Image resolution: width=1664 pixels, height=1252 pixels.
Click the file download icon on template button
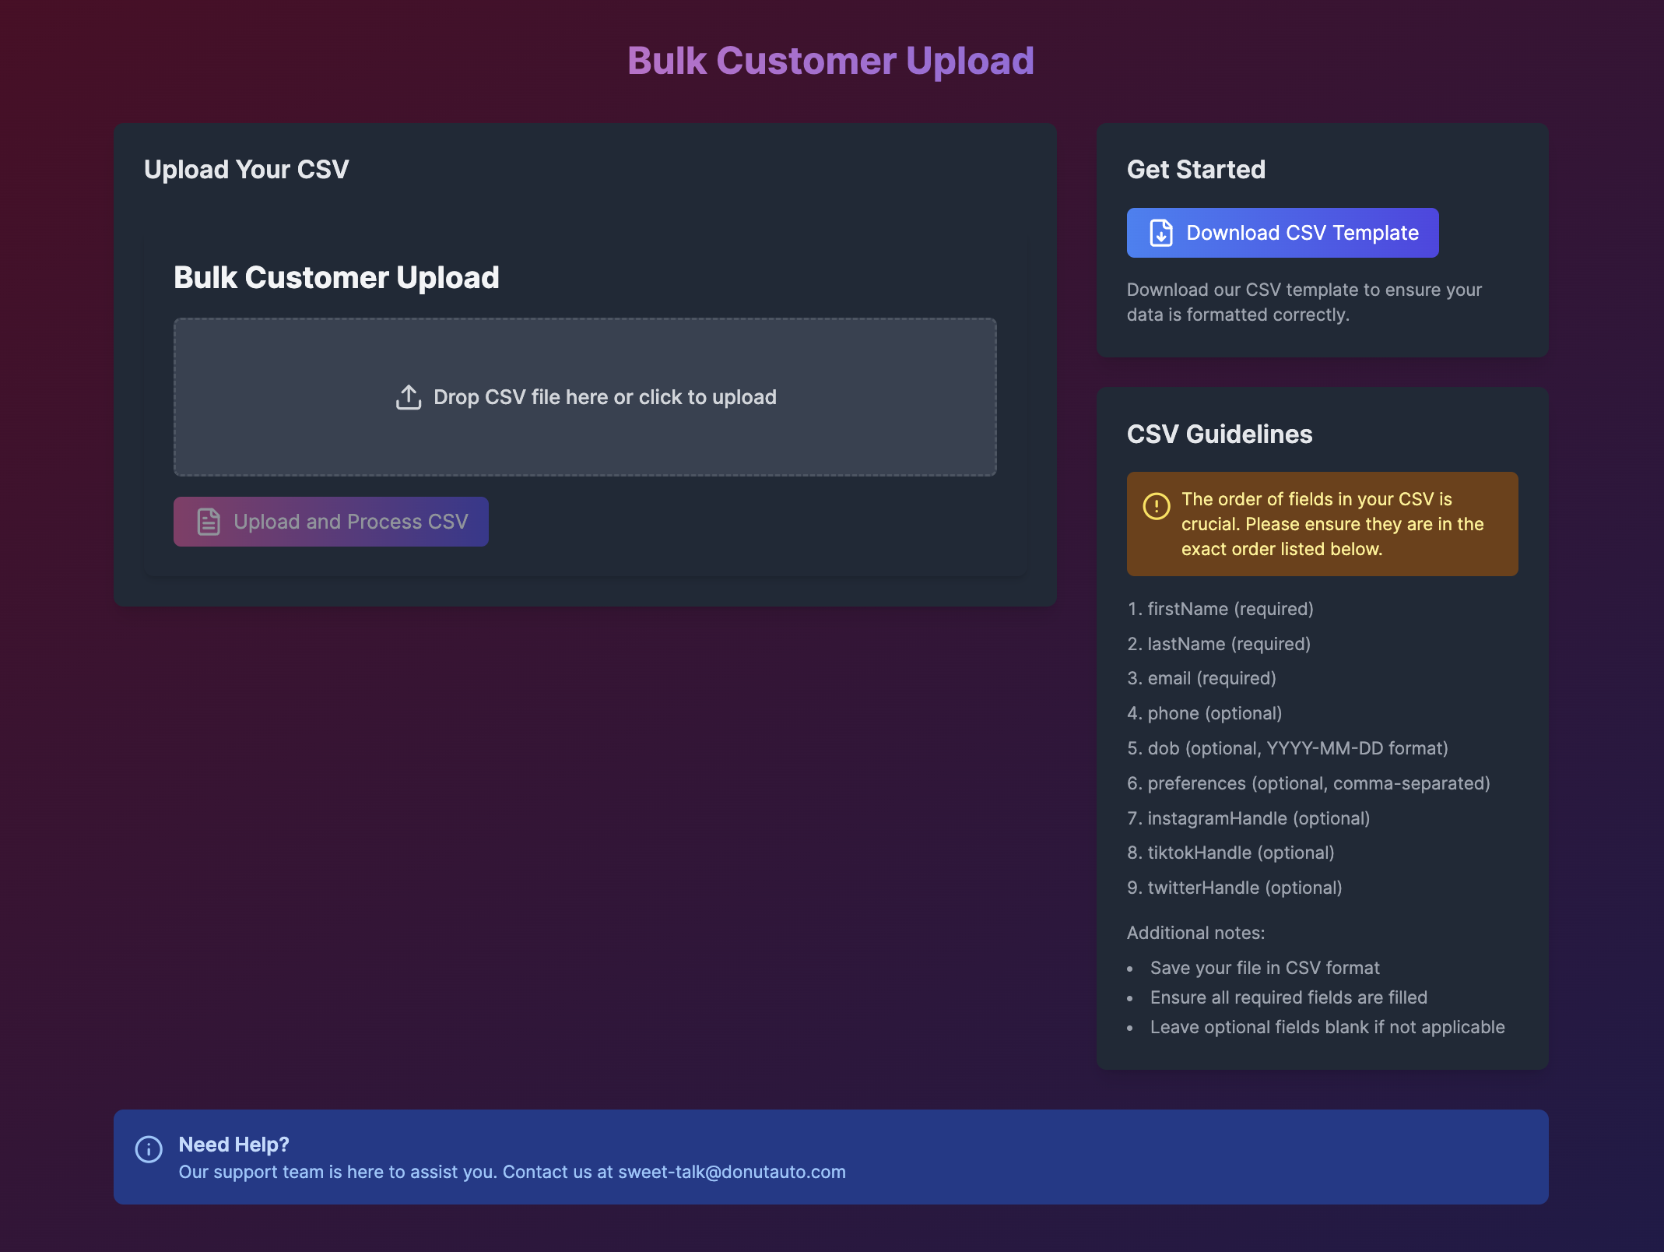pyautogui.click(x=1161, y=233)
